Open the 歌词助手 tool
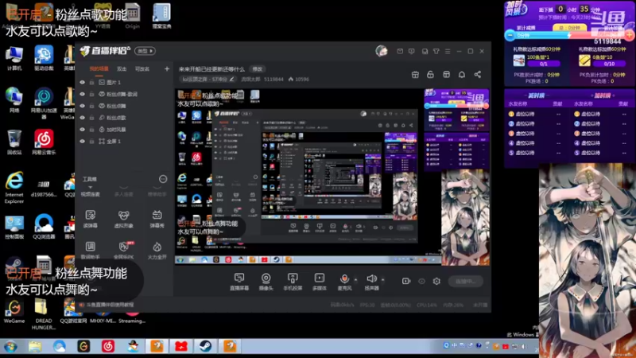This screenshot has height=358, width=636. [90, 250]
